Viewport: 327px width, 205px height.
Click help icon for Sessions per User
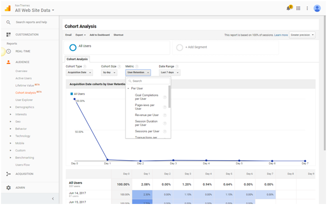[165, 132]
